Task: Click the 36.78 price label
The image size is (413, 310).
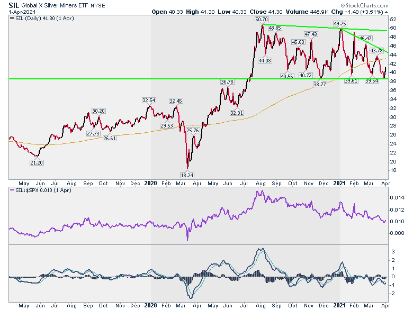Action: pyautogui.click(x=227, y=82)
